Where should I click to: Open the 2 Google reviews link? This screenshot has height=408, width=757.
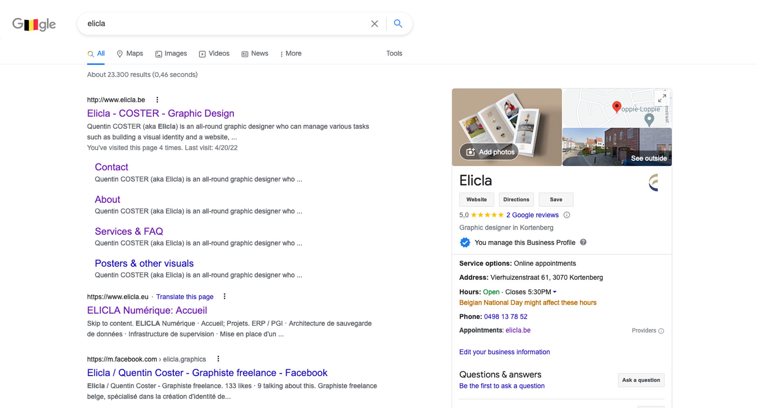tap(532, 215)
